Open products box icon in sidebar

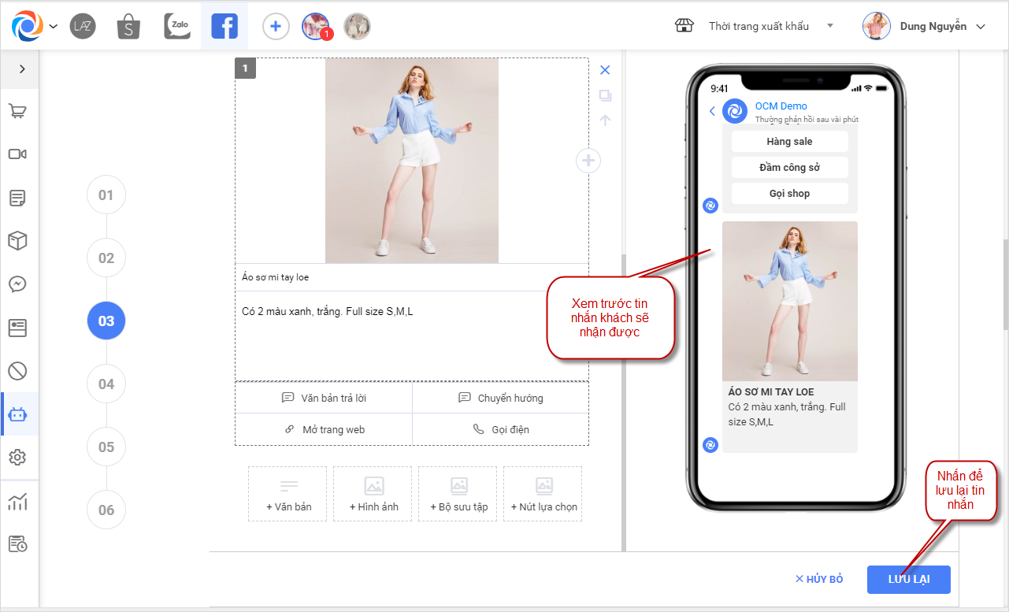(x=18, y=240)
